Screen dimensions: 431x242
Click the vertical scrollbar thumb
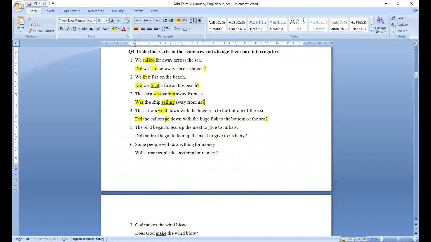(416, 75)
